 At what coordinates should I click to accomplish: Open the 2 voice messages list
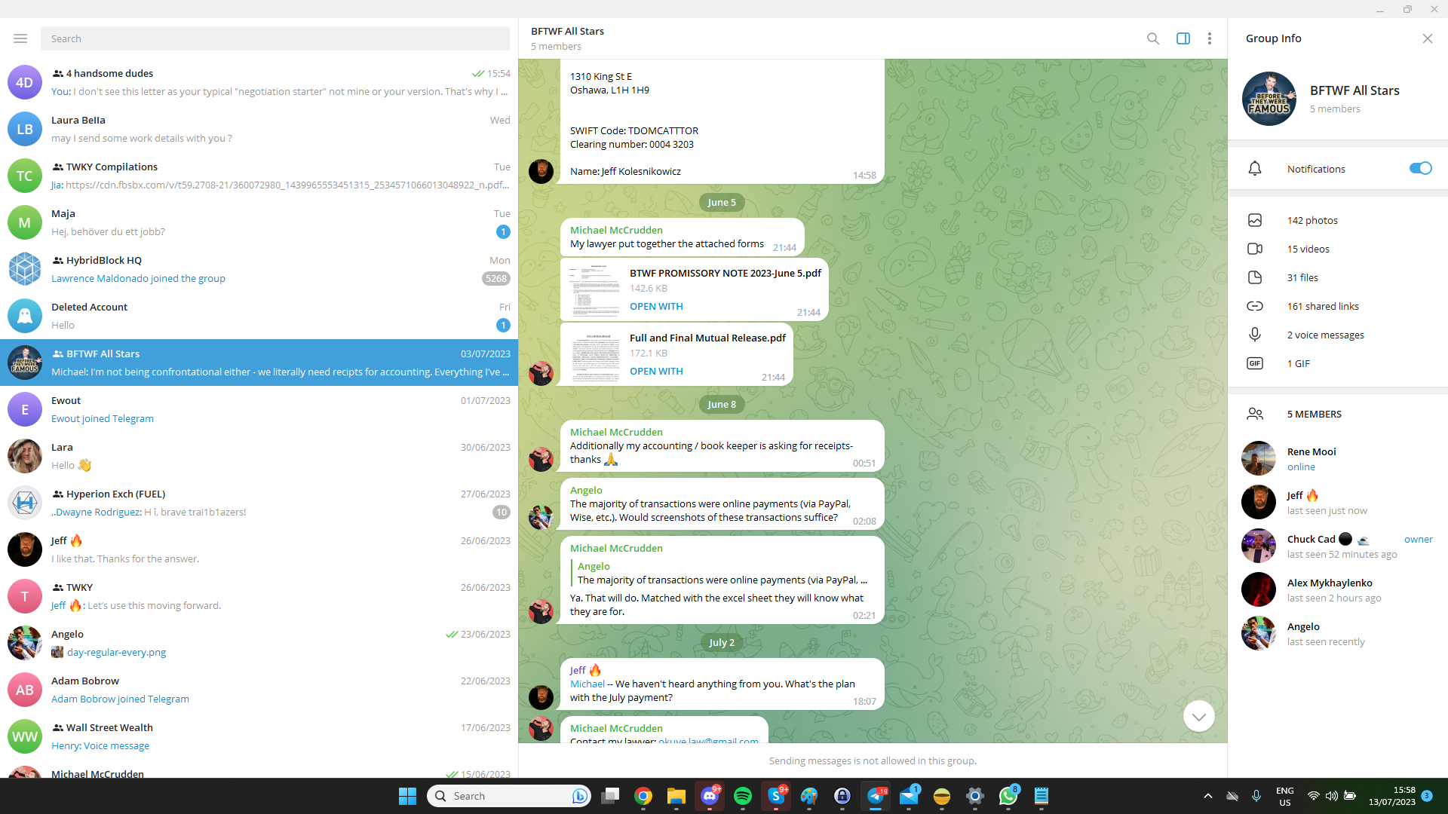[x=1324, y=335]
